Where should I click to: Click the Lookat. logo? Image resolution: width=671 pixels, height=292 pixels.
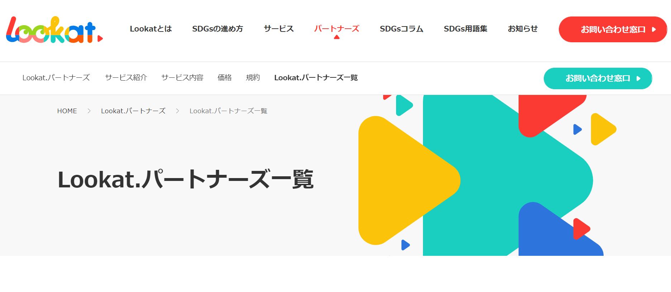54,30
